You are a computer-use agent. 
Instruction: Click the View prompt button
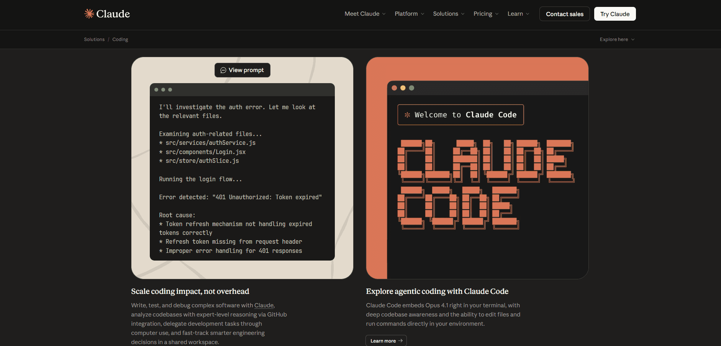pos(243,70)
